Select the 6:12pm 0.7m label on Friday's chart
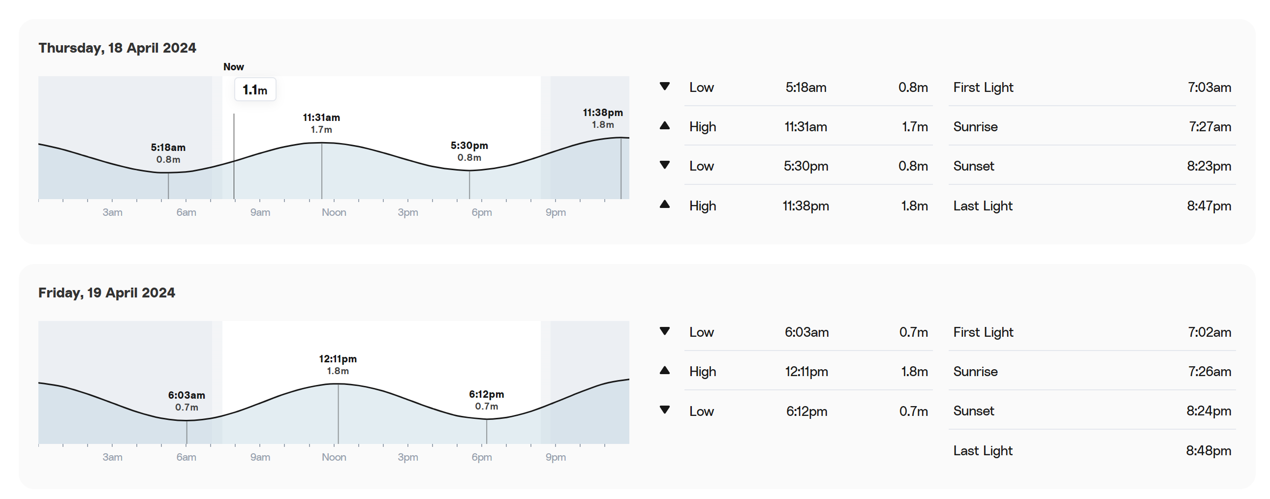 (x=486, y=400)
